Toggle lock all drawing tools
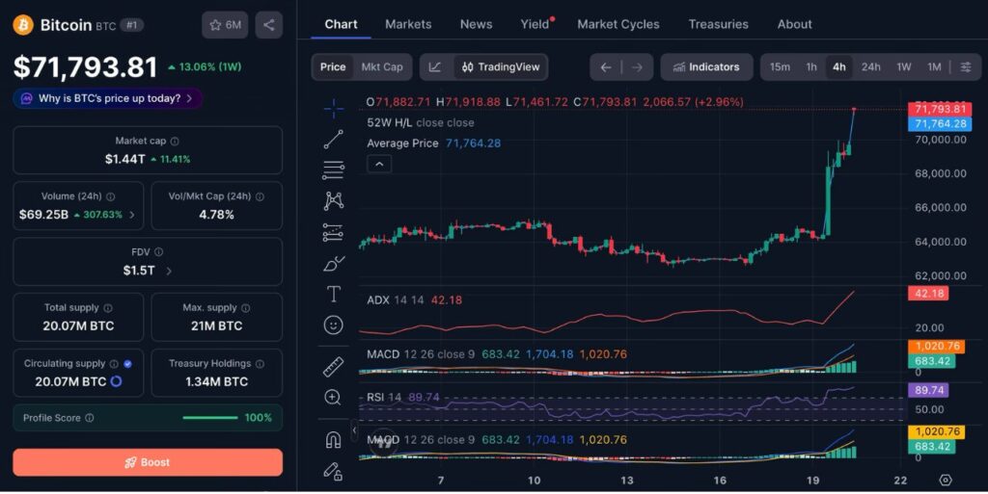This screenshot has width=988, height=494. tap(333, 471)
